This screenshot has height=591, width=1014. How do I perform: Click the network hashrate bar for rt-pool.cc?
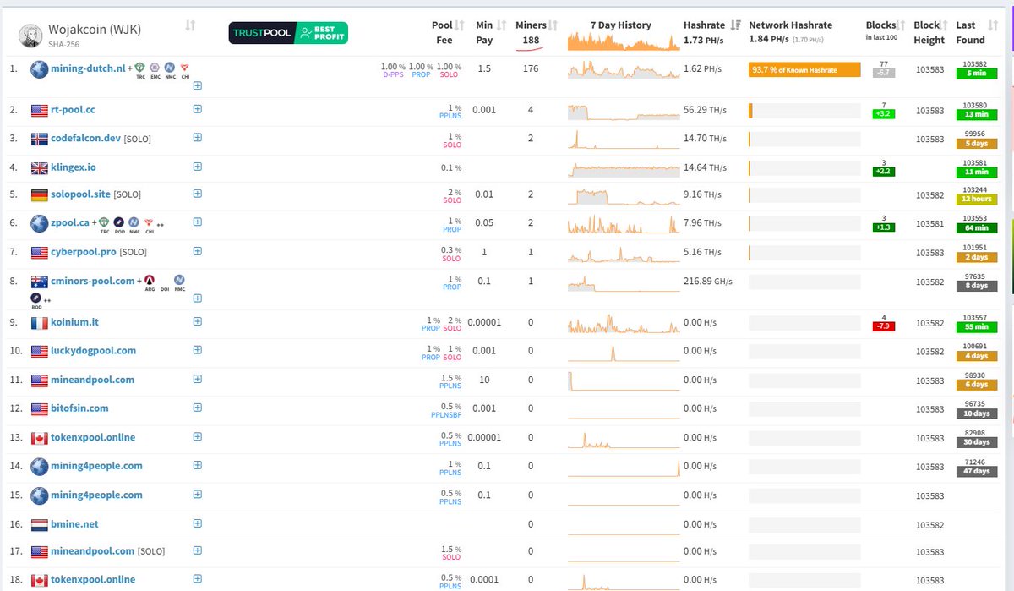coord(804,111)
